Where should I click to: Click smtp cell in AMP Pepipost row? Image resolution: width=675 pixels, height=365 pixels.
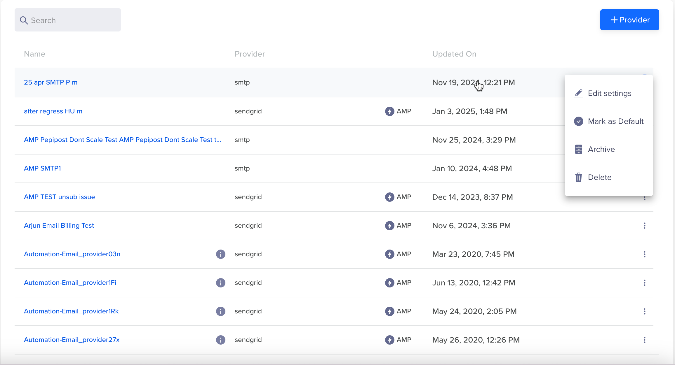point(242,140)
